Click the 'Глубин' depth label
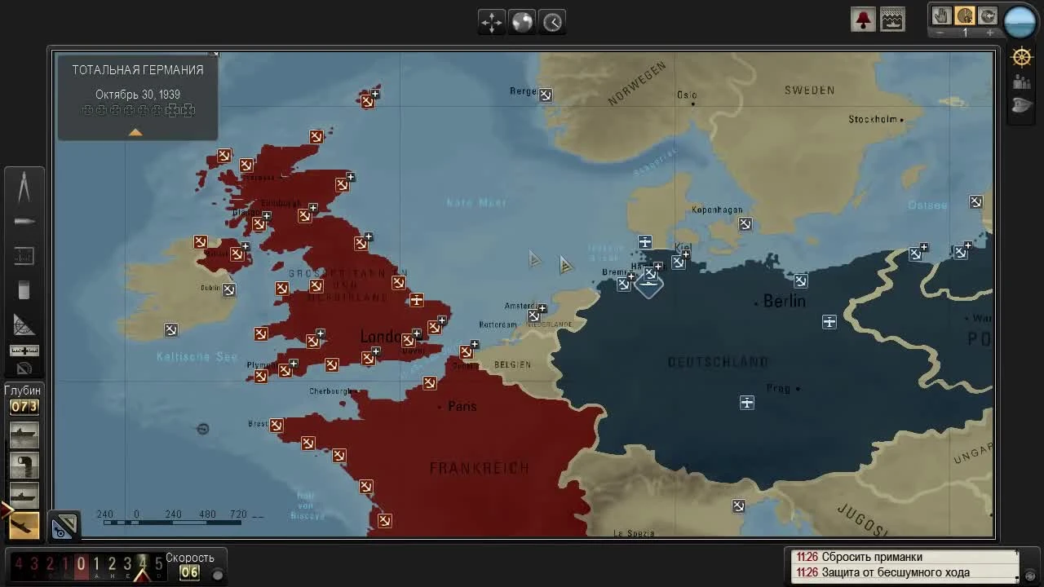This screenshot has height=587, width=1044. (x=23, y=391)
